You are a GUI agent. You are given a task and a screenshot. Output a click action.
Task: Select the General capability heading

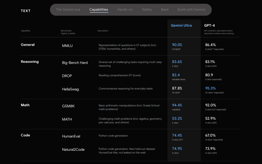coord(28,45)
